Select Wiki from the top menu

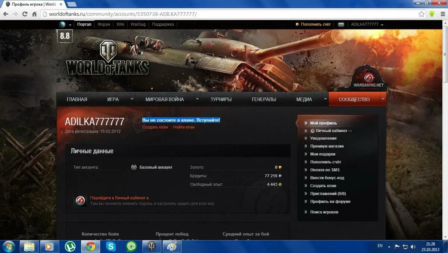click(x=120, y=24)
